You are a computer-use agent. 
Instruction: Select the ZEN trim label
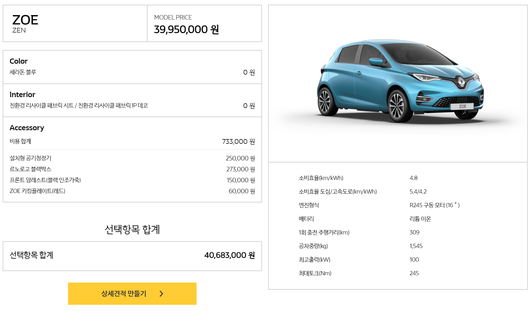pos(19,30)
